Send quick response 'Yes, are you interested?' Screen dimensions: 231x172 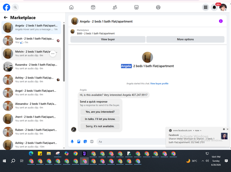pyautogui.click(x=100, y=112)
